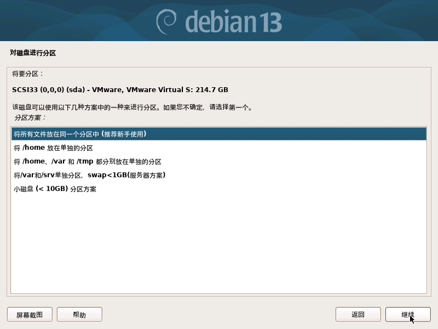Take a screenshot with the 屏幕截图 button
The image size is (438, 329).
pos(30,314)
